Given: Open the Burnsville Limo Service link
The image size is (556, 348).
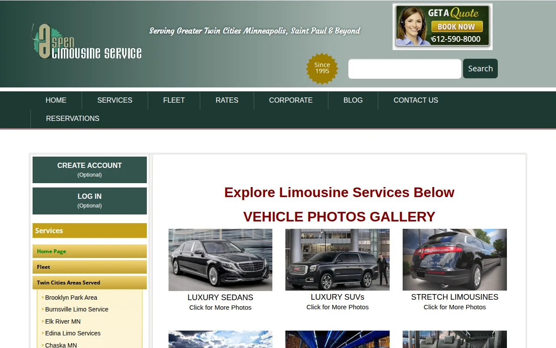Looking at the screenshot, I should point(77,309).
